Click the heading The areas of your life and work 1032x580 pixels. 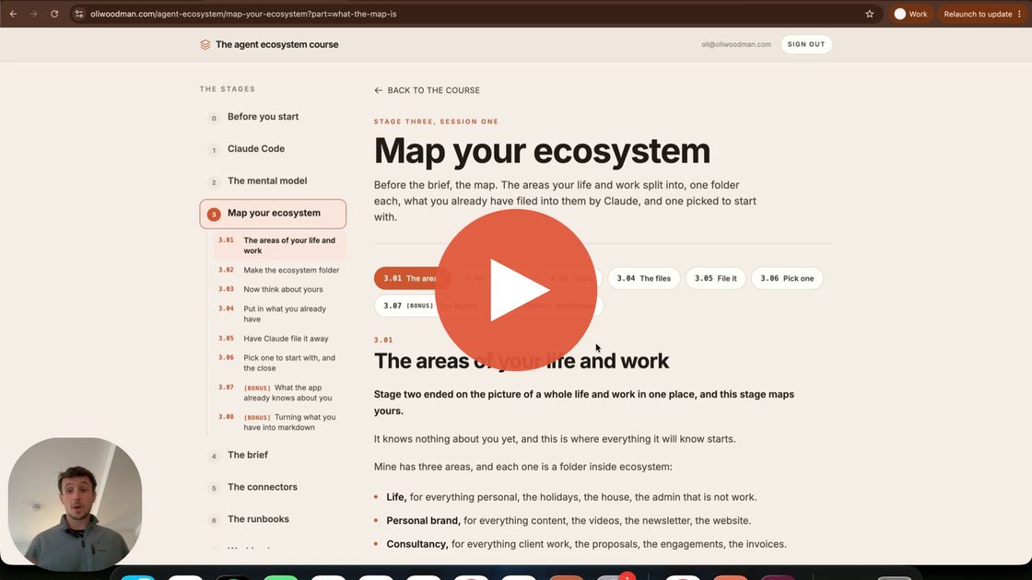point(522,361)
